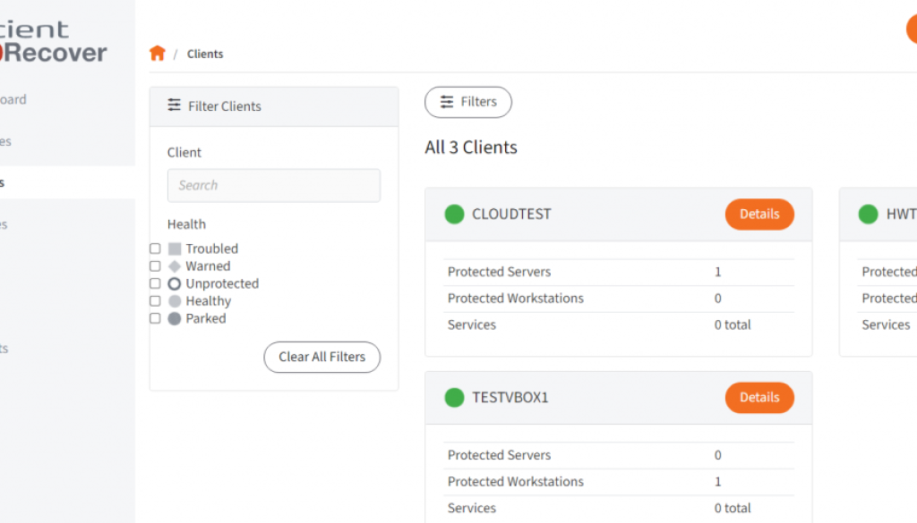This screenshot has width=917, height=523.
Task: Click the Health section label
Action: 186,224
